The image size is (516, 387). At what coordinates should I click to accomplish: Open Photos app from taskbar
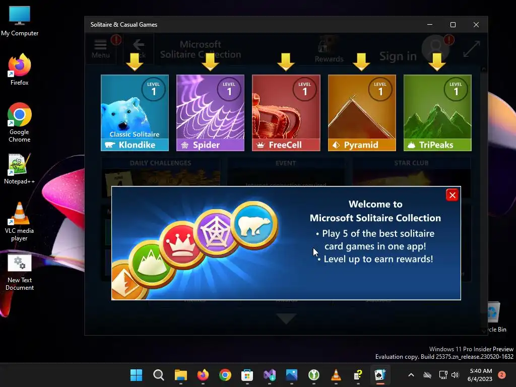tap(292, 375)
